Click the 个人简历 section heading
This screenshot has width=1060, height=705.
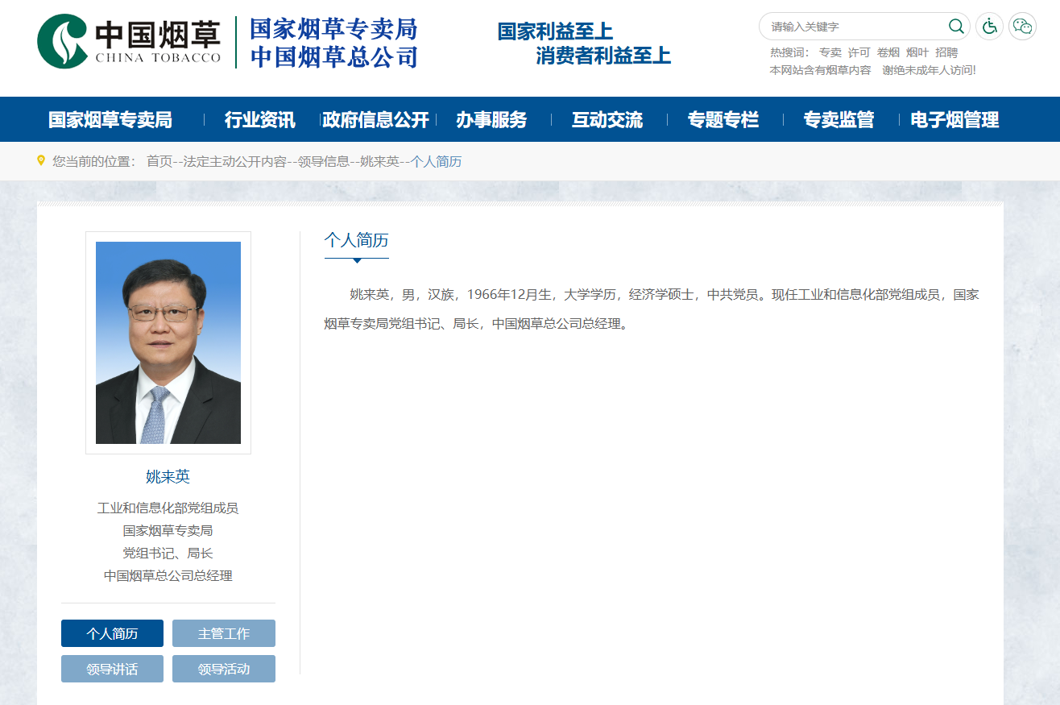pyautogui.click(x=357, y=240)
